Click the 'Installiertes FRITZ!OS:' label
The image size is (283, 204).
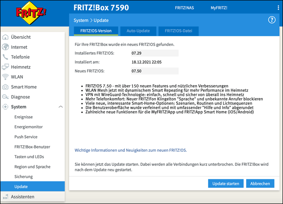[x=94, y=53]
